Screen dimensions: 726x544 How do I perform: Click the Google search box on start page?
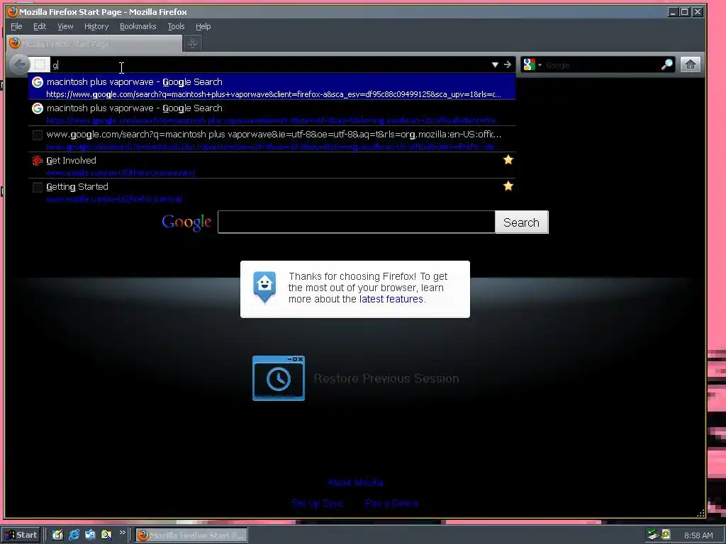pyautogui.click(x=356, y=222)
